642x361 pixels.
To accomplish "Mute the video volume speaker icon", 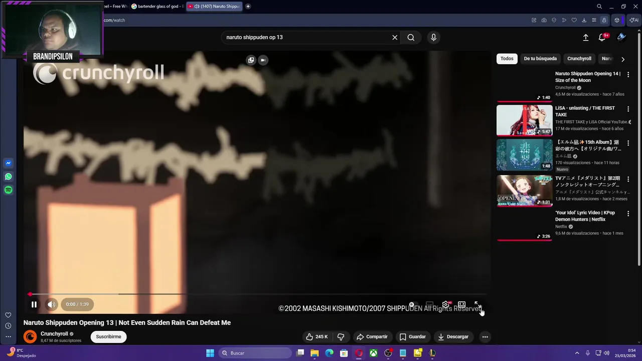I will pos(52,304).
